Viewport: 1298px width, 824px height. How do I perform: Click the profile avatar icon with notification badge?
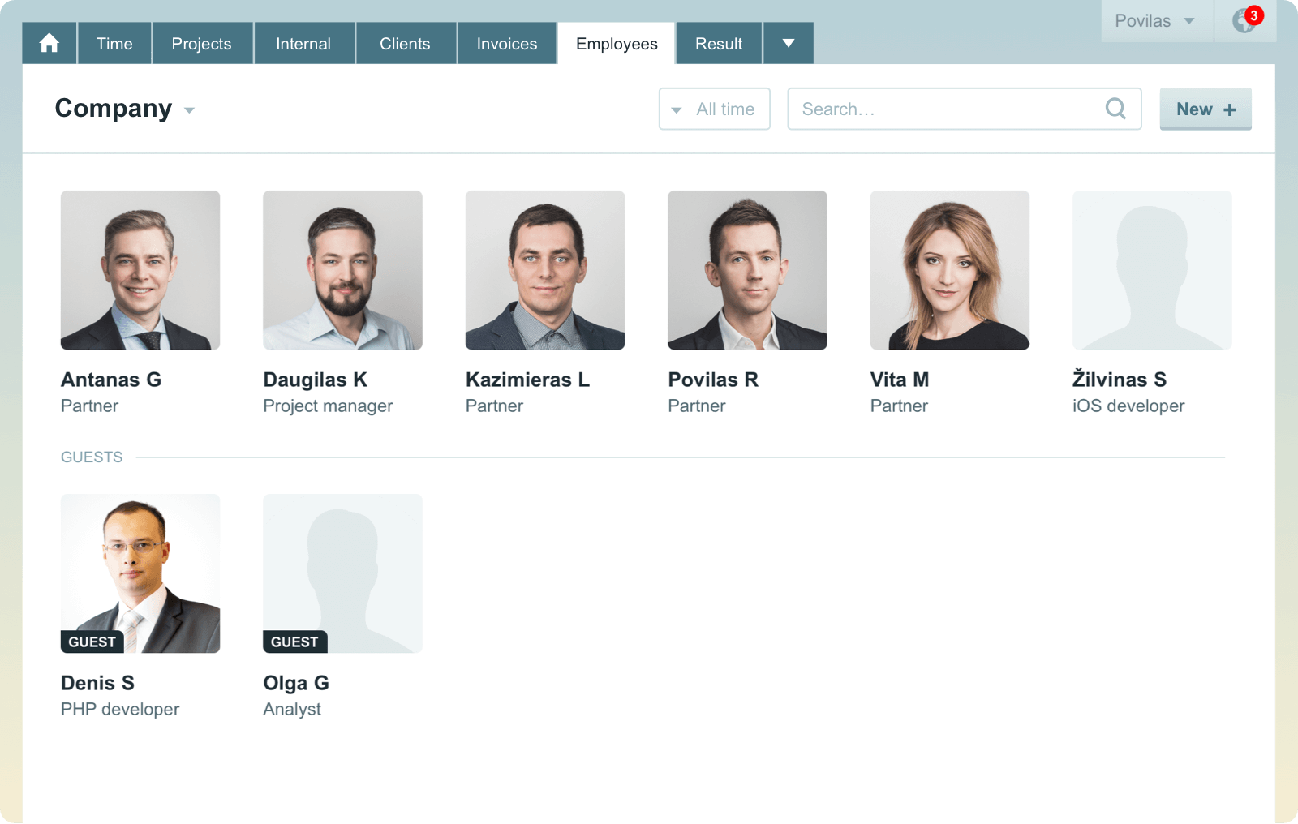point(1243,22)
